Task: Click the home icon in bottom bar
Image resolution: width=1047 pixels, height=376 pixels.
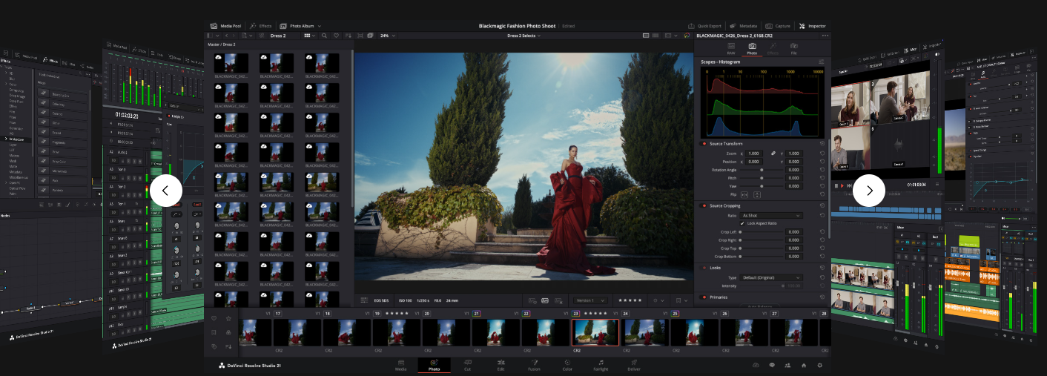Action: [x=803, y=366]
